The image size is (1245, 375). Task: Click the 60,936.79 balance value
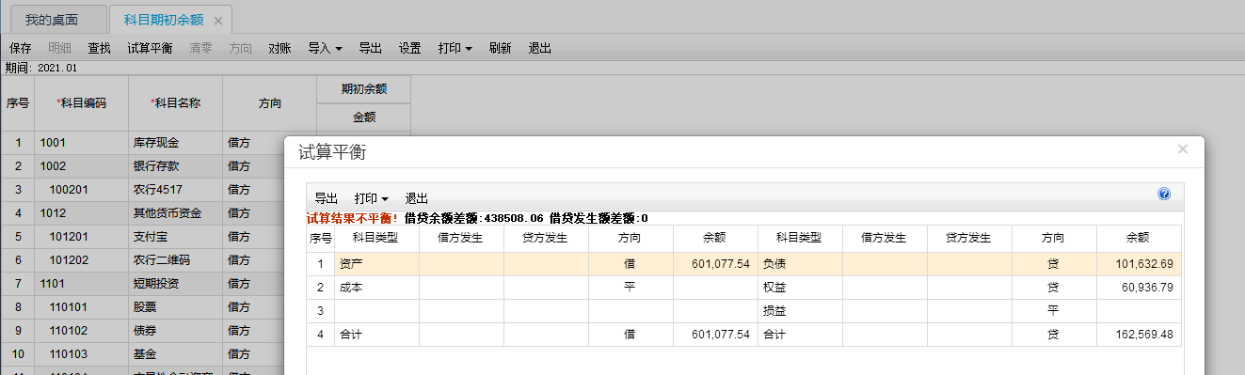(x=1147, y=287)
